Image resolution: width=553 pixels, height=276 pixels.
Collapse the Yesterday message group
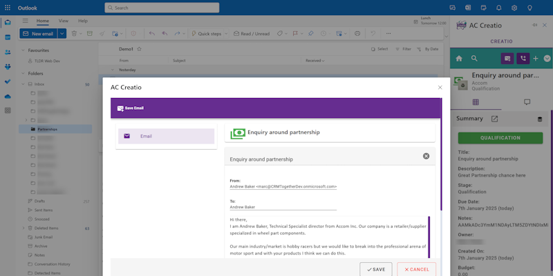click(x=113, y=70)
